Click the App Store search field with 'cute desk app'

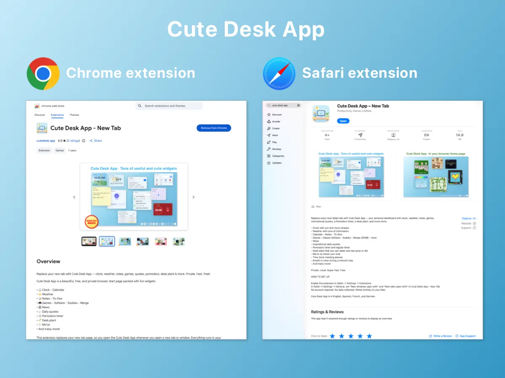[x=283, y=106]
